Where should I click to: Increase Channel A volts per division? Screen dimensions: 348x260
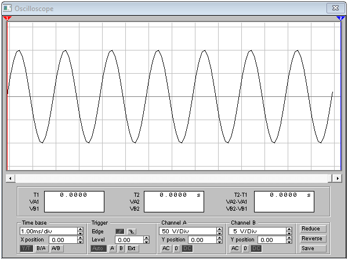click(219, 229)
